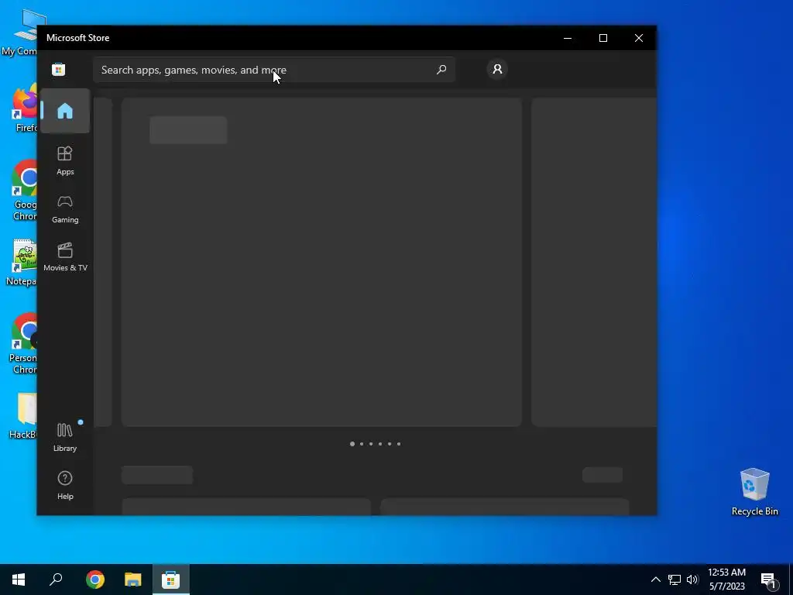The height and width of the screenshot is (595, 793).
Task: Open the Home section in Store sidebar
Action: tap(65, 111)
